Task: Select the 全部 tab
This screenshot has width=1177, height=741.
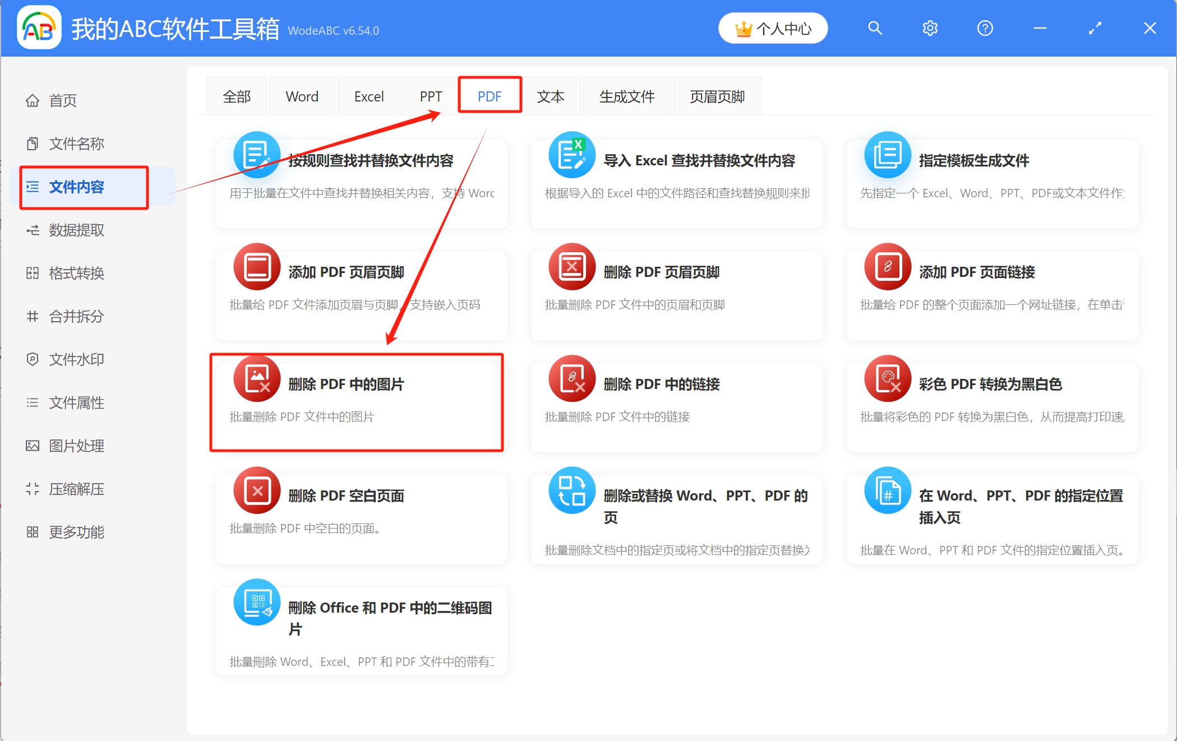Action: (x=236, y=96)
